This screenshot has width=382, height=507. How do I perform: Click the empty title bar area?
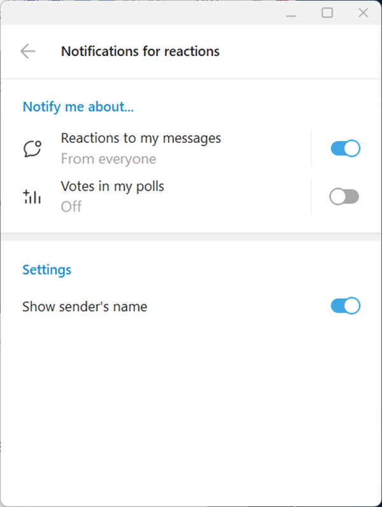[x=140, y=13]
